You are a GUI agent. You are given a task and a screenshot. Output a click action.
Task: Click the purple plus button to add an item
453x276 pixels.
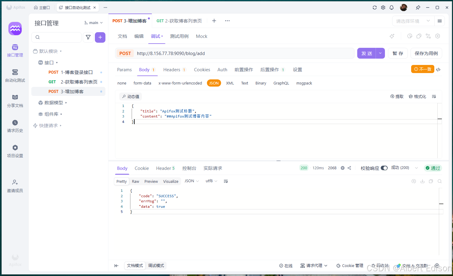click(100, 37)
